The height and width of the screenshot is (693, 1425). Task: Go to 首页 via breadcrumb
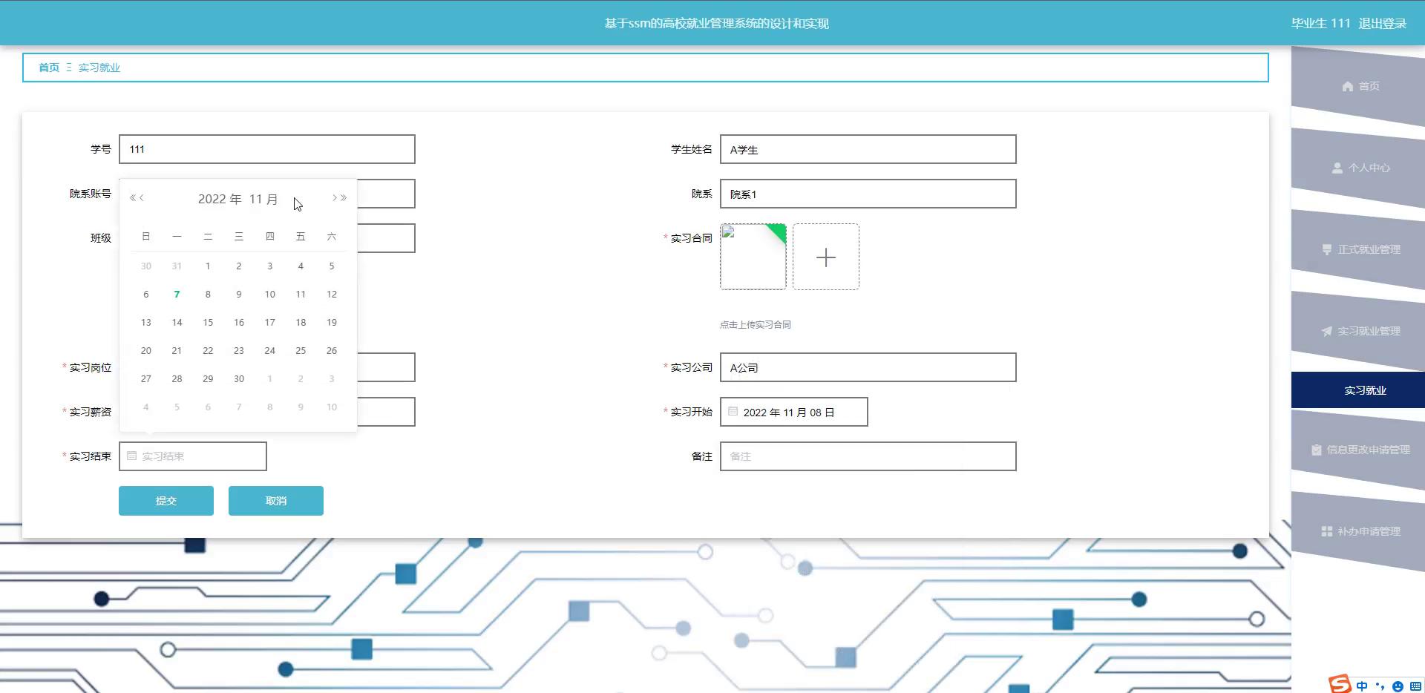tap(49, 68)
